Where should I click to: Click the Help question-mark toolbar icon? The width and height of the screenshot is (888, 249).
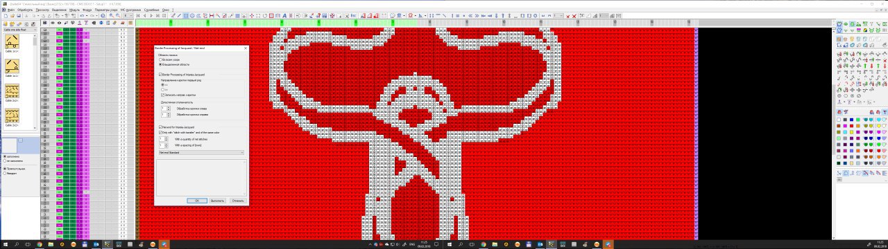tap(103, 16)
